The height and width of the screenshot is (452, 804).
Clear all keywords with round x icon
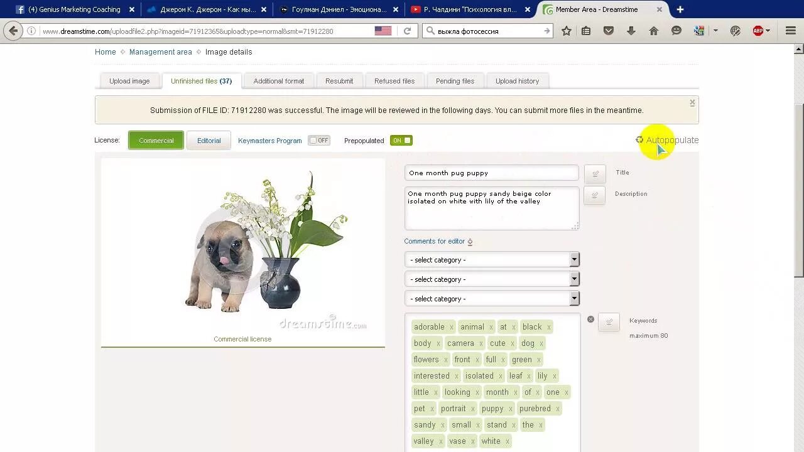click(x=590, y=319)
